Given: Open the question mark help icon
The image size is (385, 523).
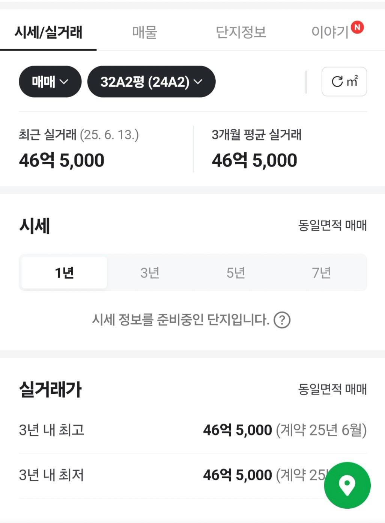Looking at the screenshot, I should 282,320.
